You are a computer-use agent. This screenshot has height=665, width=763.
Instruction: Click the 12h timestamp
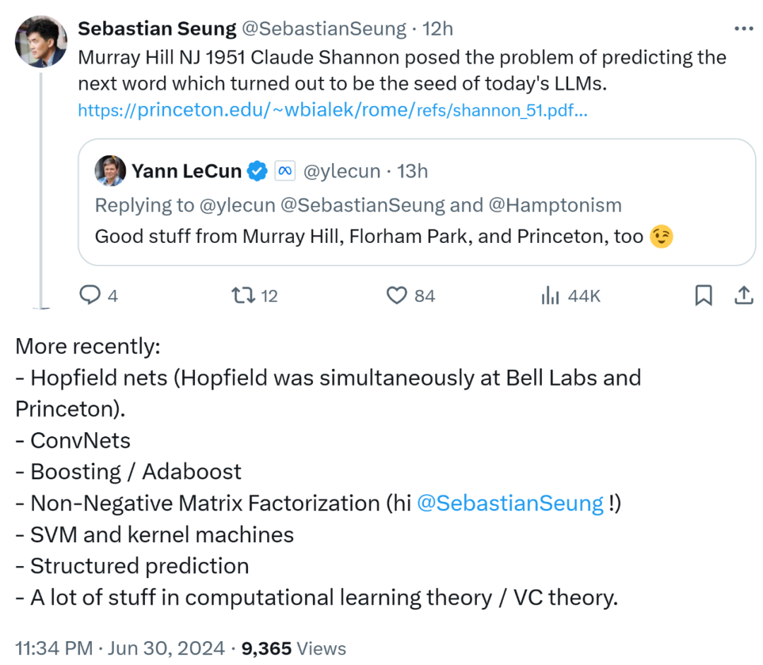437,29
